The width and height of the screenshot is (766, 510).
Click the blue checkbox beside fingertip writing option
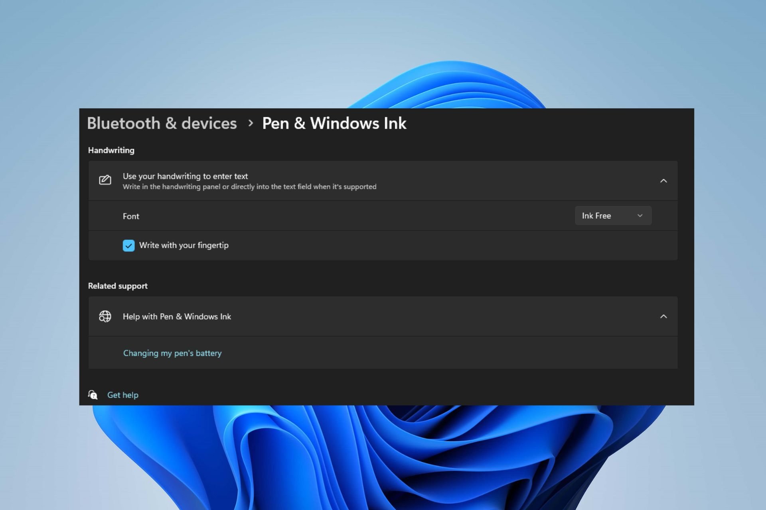click(128, 245)
